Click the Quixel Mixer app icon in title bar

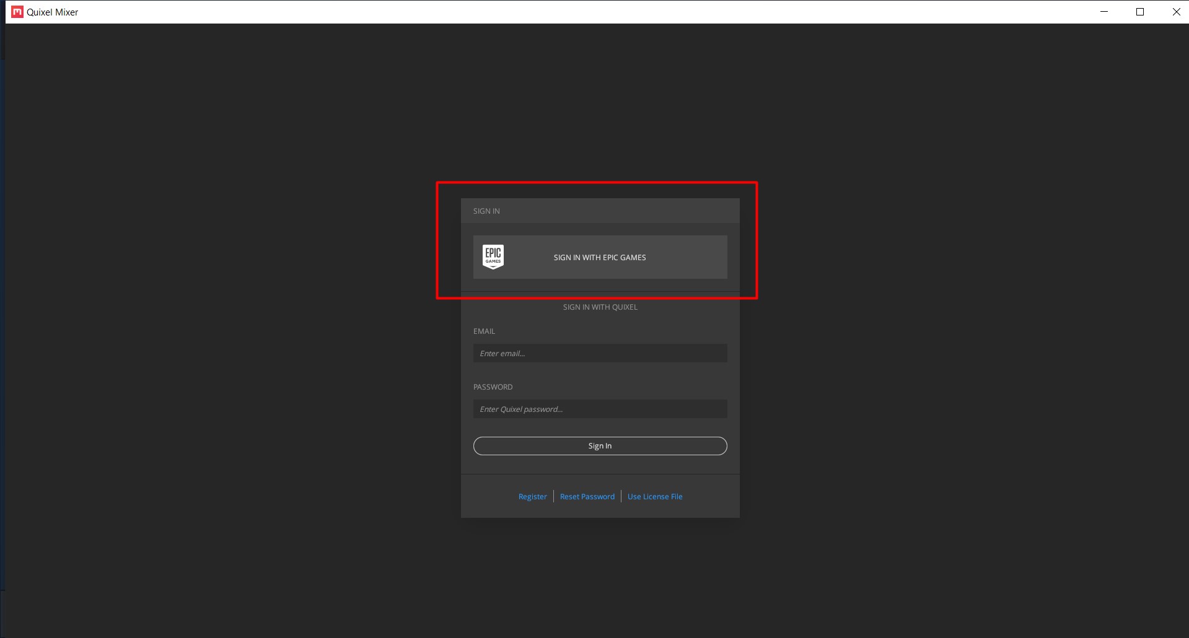point(17,12)
